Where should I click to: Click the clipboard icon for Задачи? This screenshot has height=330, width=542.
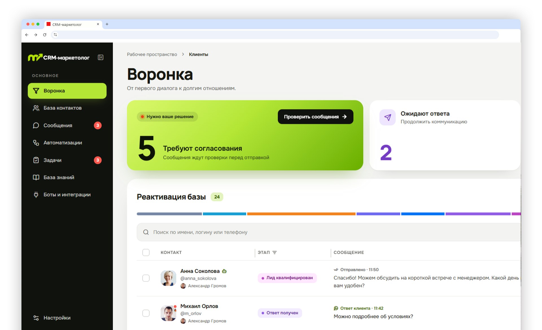(x=36, y=160)
